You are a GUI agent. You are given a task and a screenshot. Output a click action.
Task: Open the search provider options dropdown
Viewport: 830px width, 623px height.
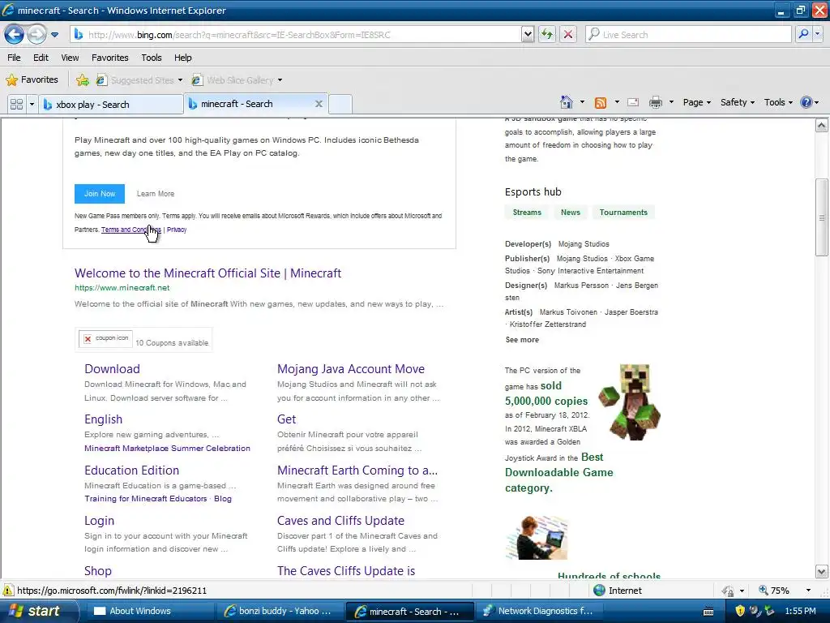click(817, 34)
